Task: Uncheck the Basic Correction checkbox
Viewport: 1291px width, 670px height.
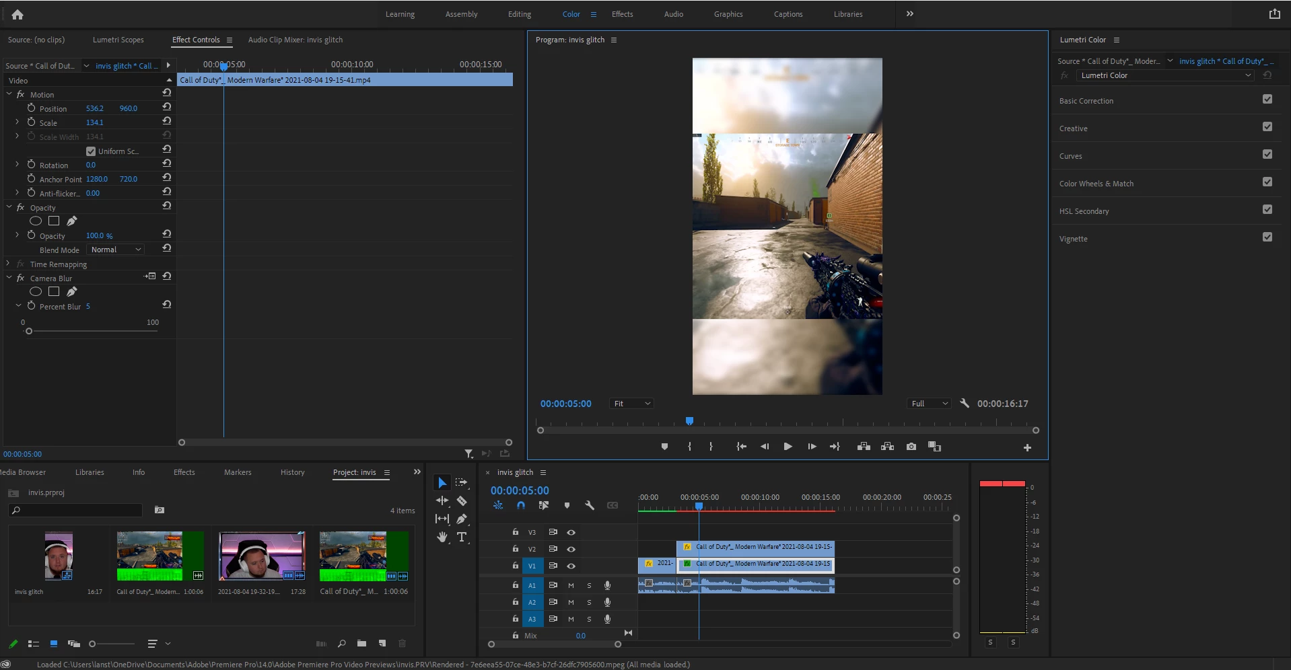Action: [x=1267, y=100]
